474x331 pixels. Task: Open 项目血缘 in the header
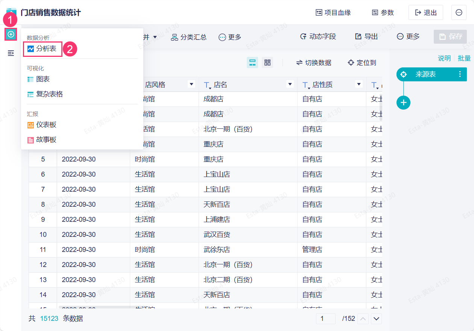[333, 12]
